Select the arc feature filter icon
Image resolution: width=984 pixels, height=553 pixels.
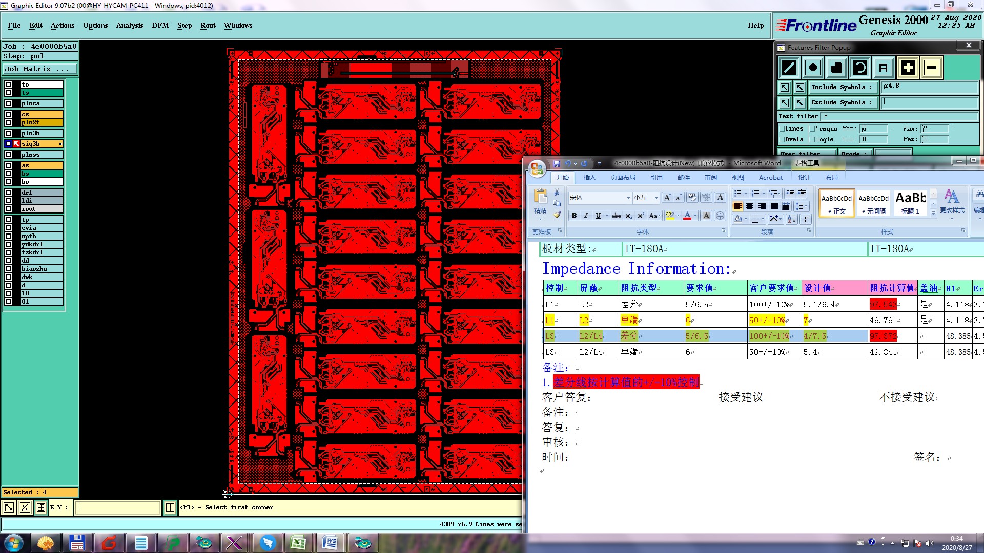pos(860,68)
